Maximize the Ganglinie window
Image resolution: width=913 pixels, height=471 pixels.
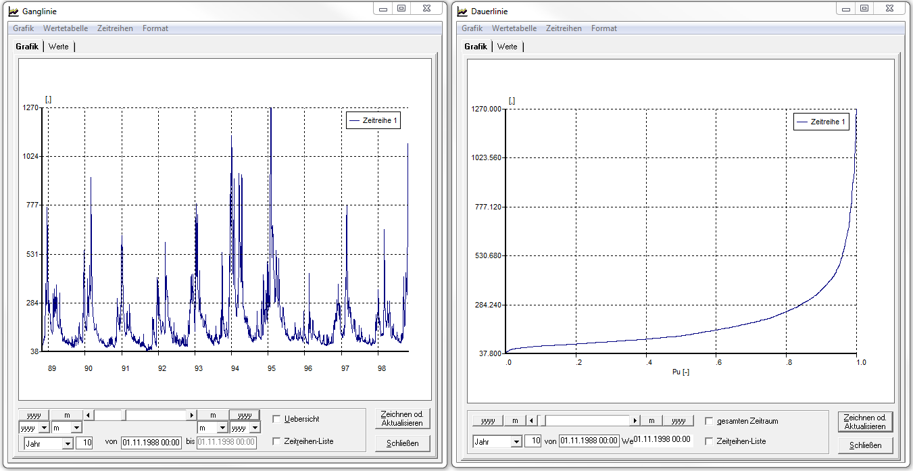[x=401, y=8]
